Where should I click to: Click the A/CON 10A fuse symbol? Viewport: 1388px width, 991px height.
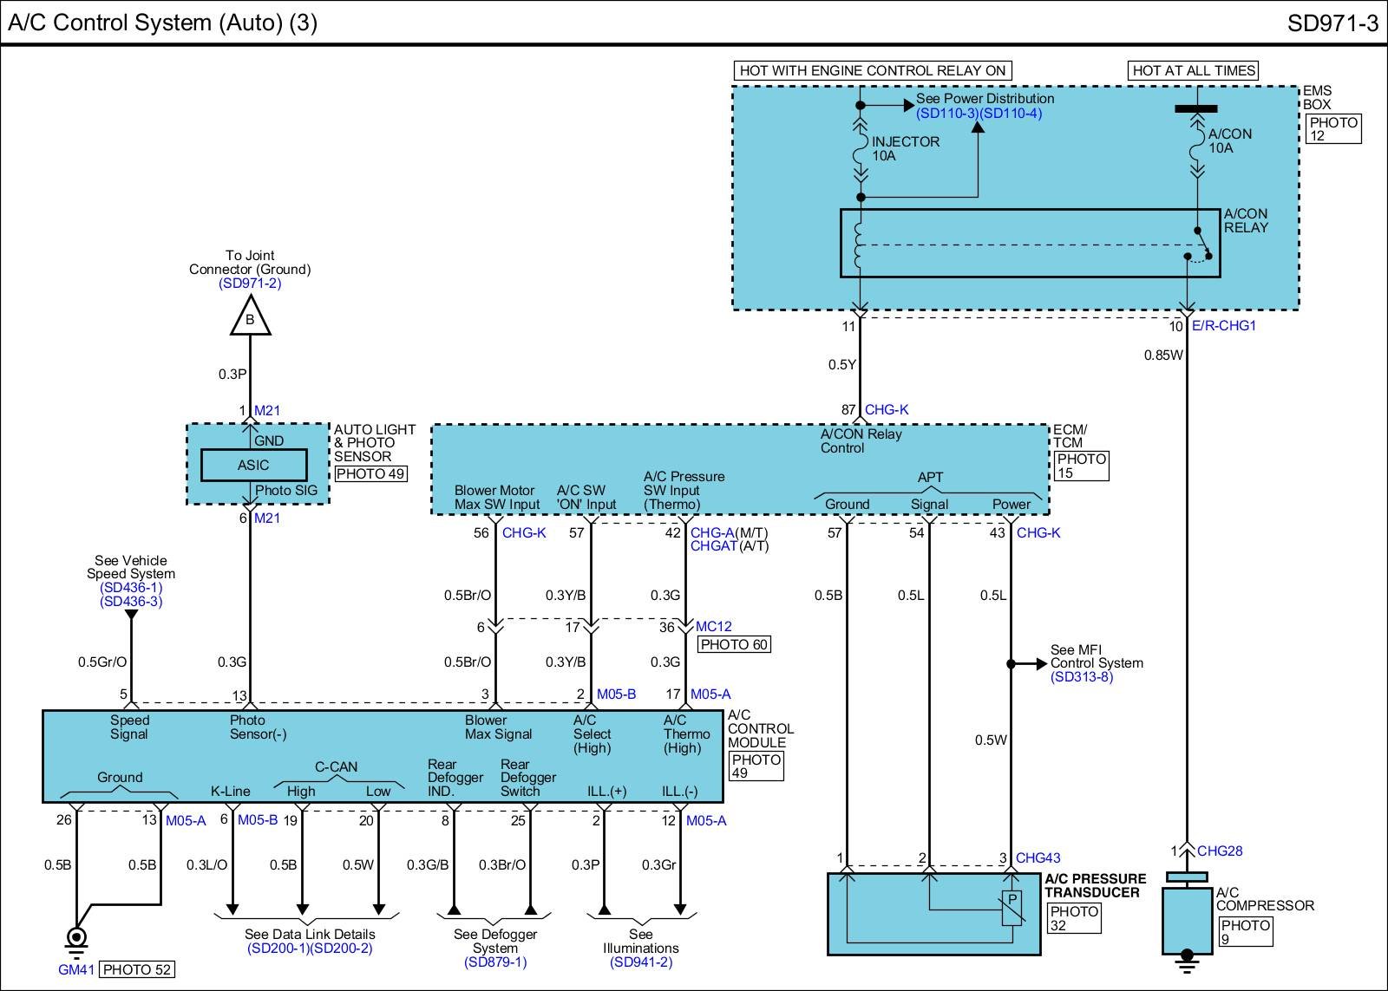pos(1196,144)
